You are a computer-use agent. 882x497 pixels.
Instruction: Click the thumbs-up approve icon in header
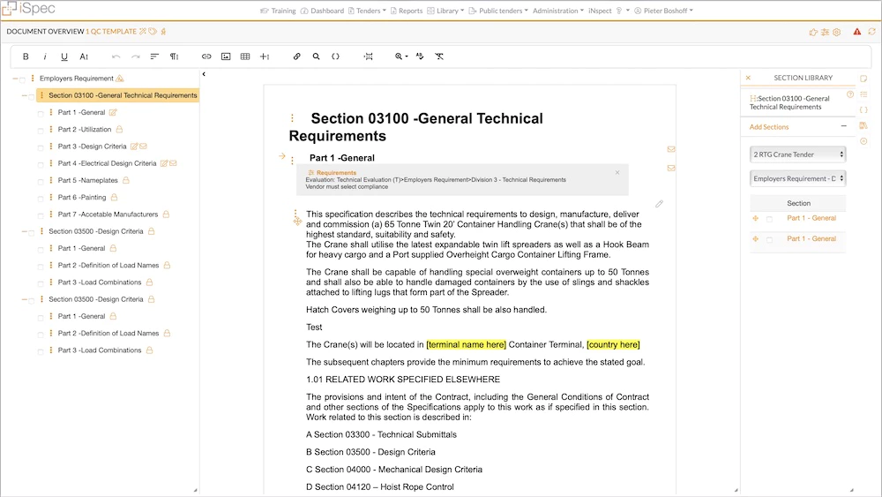(813, 32)
